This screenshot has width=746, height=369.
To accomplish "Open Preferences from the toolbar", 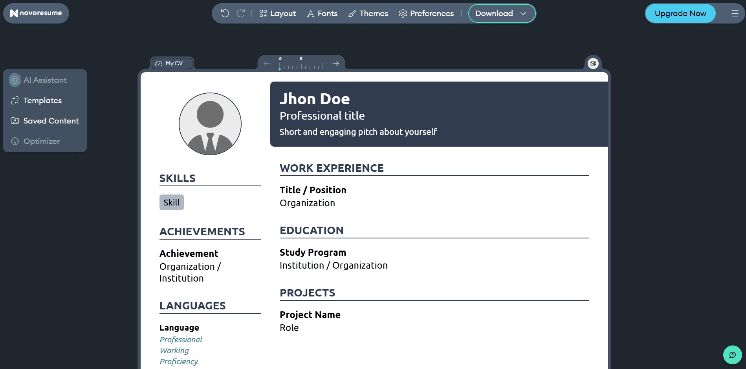I will pos(426,13).
